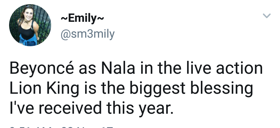Click "this year." at the tweet's end

coord(140,108)
